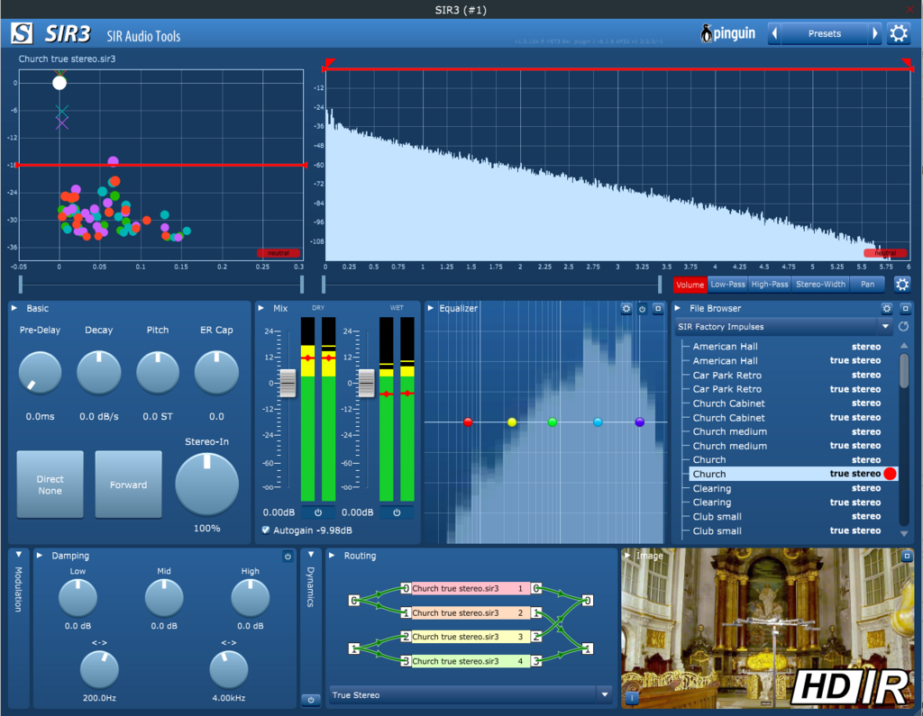The image size is (923, 716).
Task: Click the red record dot beside Church true stereo
Action: [890, 474]
